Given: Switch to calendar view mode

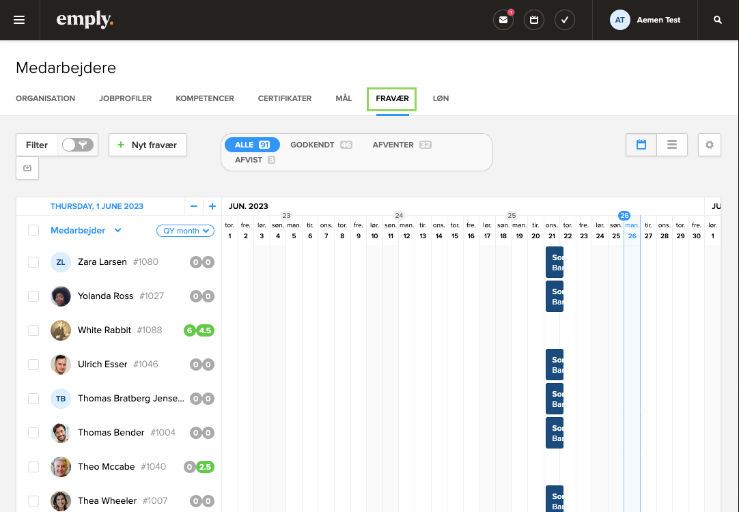Looking at the screenshot, I should coord(641,145).
